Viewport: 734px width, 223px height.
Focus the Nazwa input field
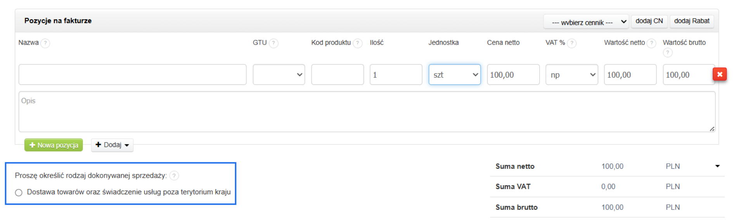[x=132, y=75]
